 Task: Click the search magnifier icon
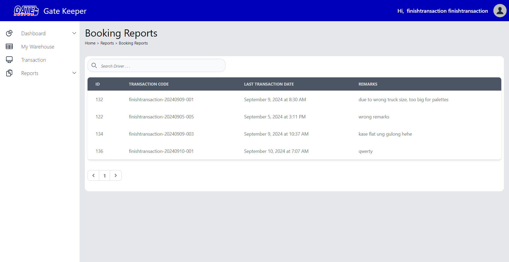point(94,65)
